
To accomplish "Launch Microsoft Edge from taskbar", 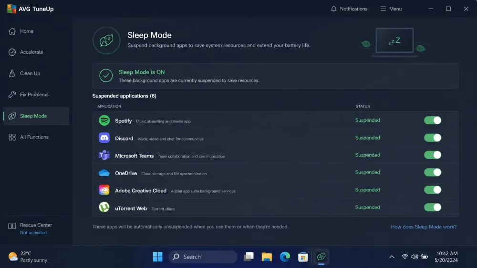I will 285,257.
